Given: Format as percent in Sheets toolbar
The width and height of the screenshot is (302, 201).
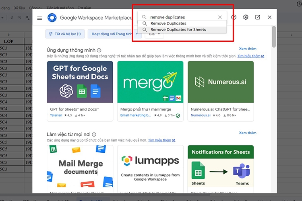Looking at the screenshot, I should [x=19, y=18].
